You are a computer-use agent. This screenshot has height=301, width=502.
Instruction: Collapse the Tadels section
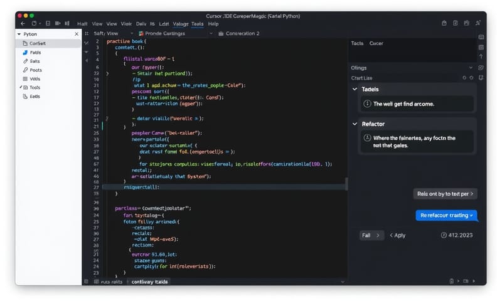click(x=355, y=89)
